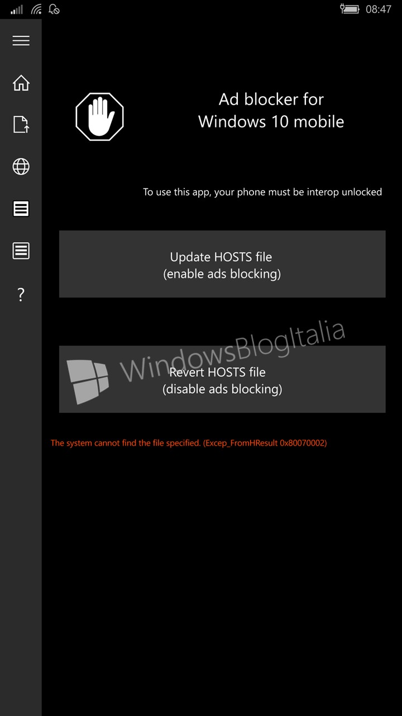This screenshot has width=402, height=716.
Task: Tap the 08:47 clock in status bar
Action: pos(378,10)
